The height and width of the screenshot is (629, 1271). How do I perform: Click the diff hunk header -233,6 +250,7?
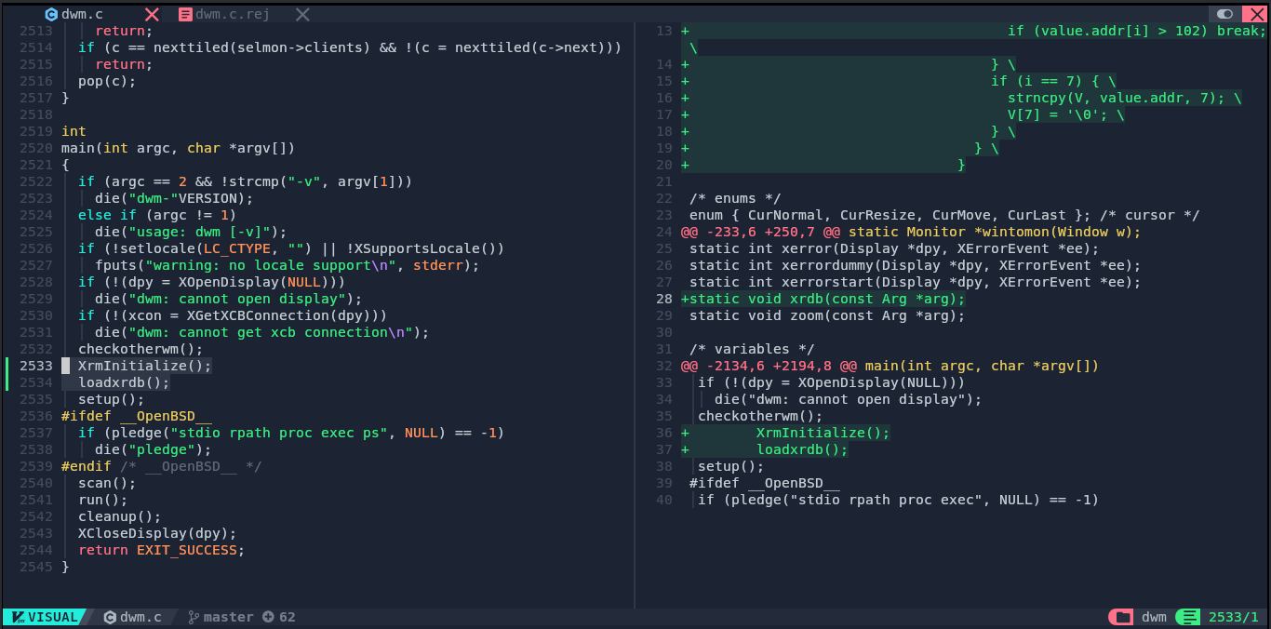(x=911, y=232)
